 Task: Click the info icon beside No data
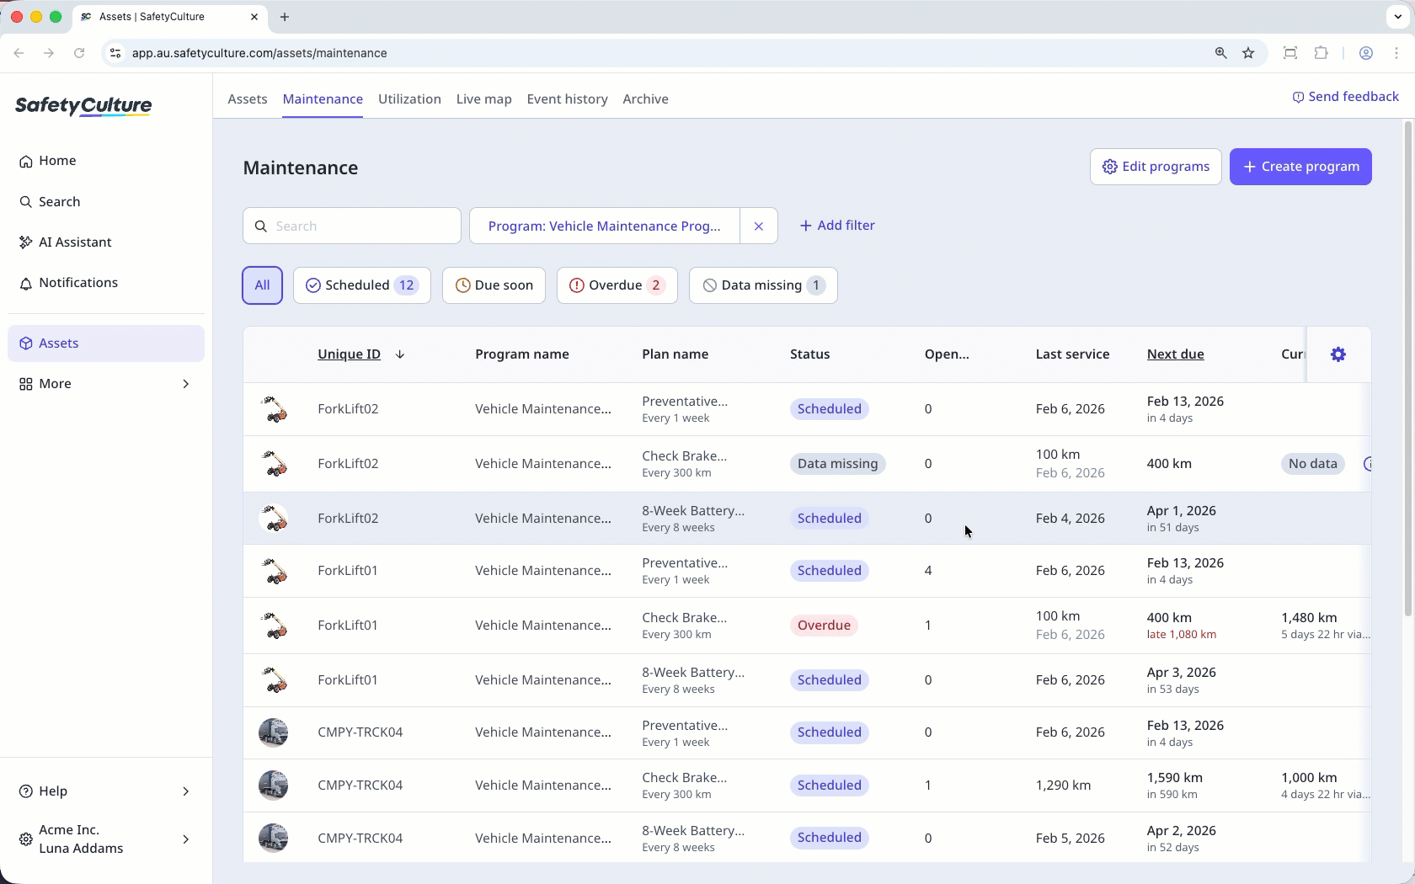[1368, 464]
